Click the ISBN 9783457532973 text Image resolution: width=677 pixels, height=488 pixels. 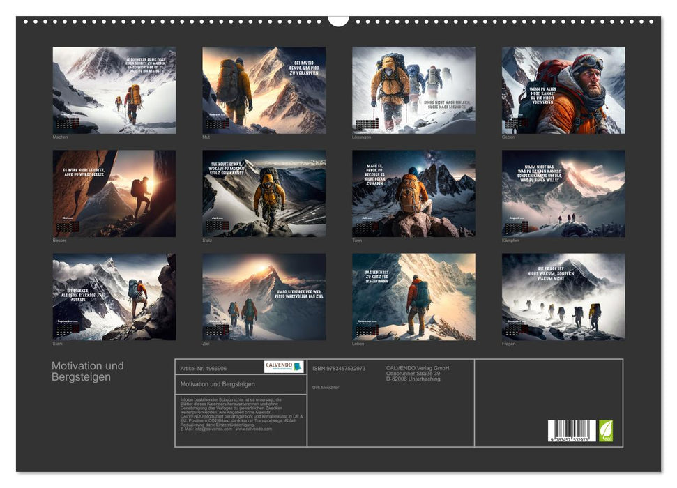[339, 368]
